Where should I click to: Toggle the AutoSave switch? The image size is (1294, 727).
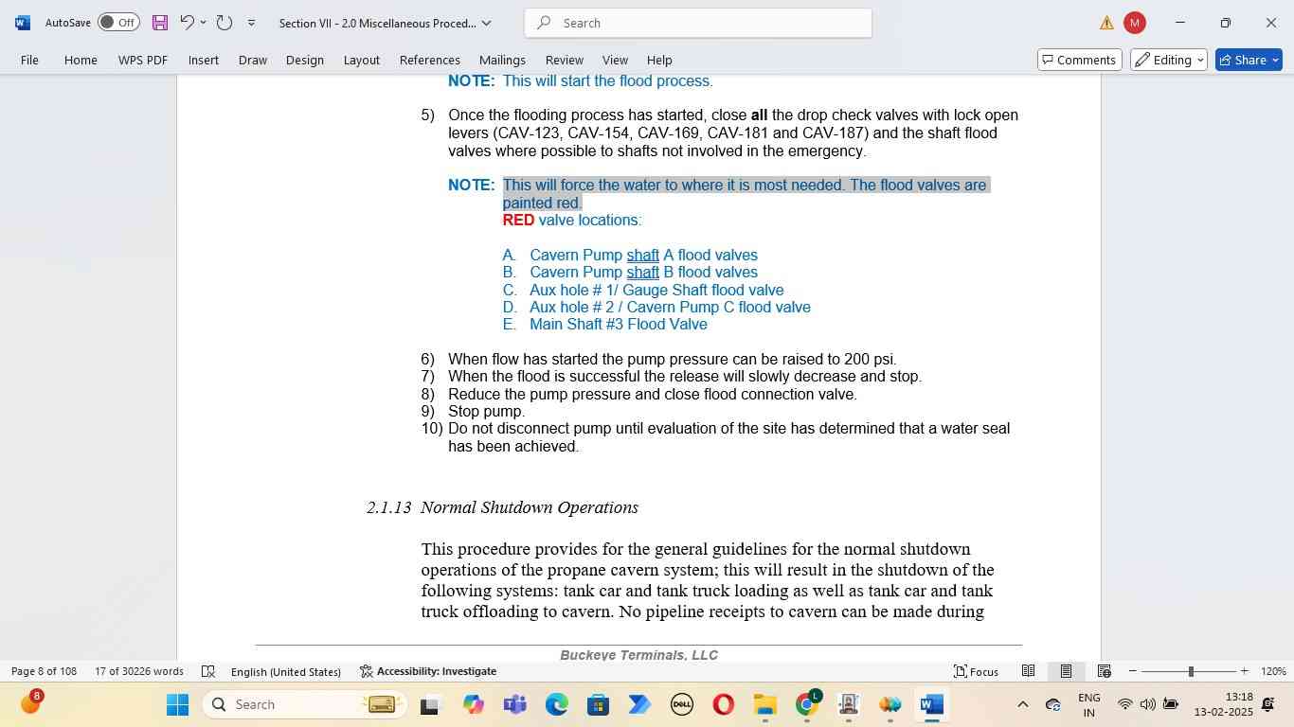(118, 23)
